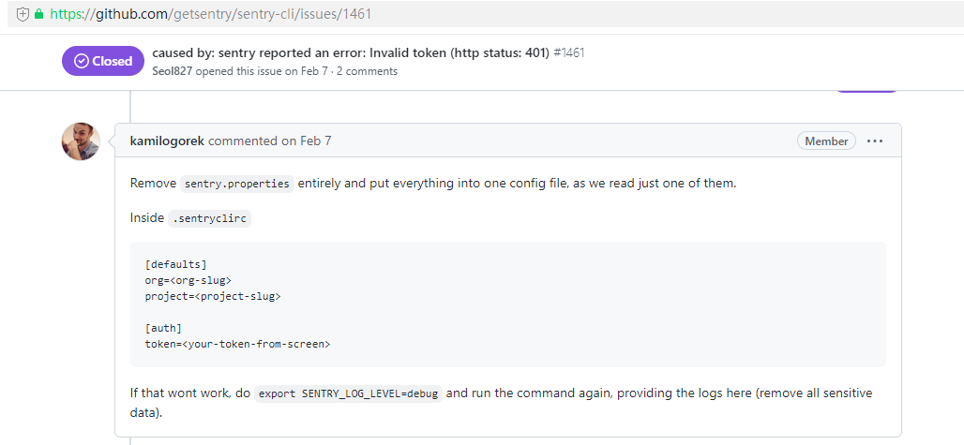
Task: Click the [auth] section line in the code
Action: click(x=163, y=328)
